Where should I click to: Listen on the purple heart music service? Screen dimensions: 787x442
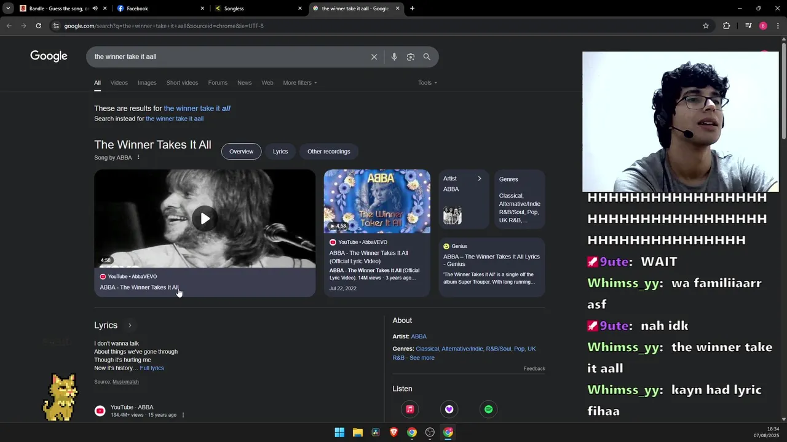(449, 409)
